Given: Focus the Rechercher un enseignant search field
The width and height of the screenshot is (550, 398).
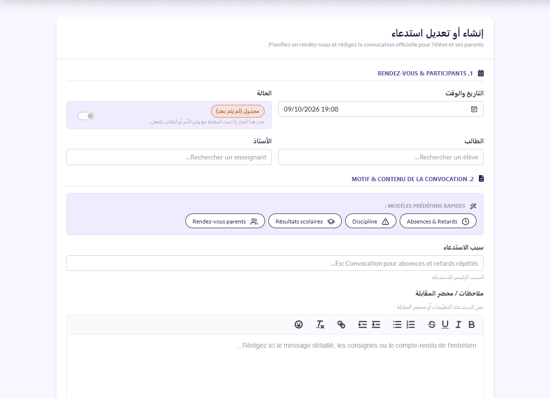Looking at the screenshot, I should point(169,157).
